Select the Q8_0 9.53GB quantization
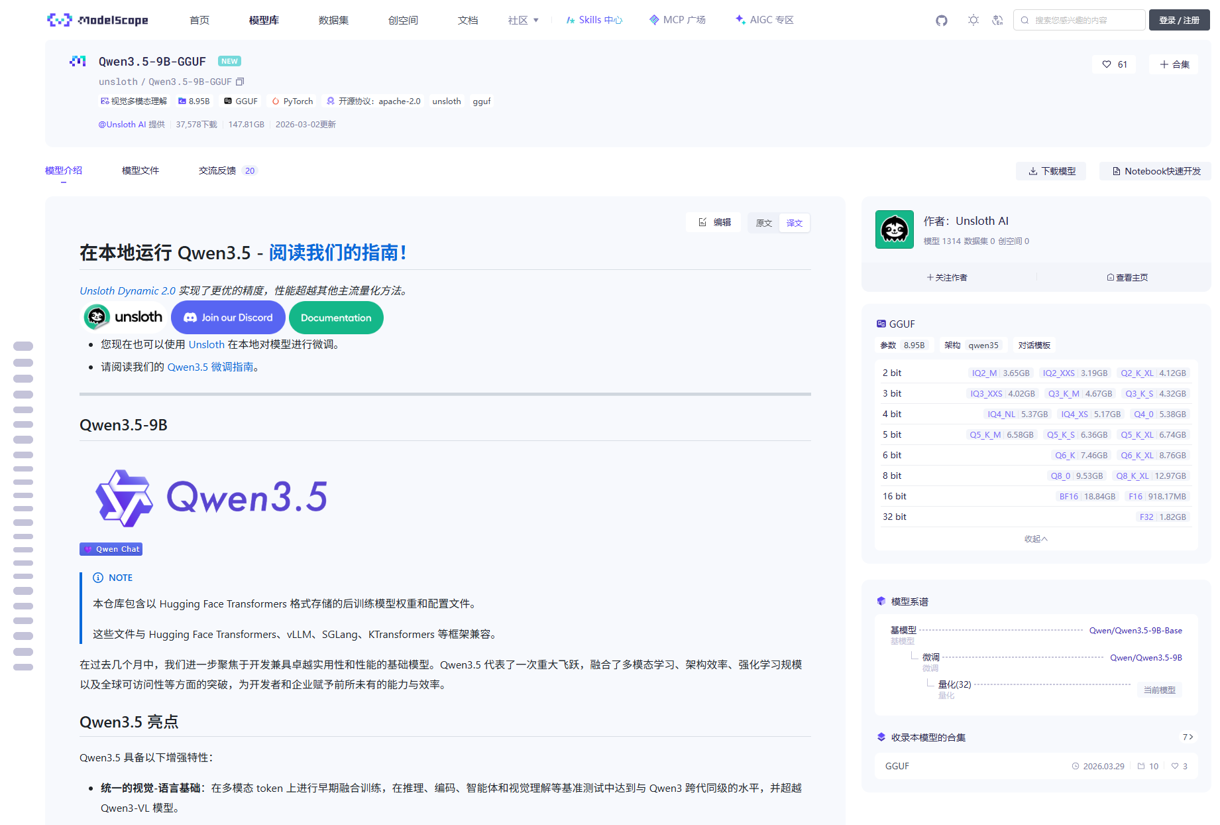Image resolution: width=1220 pixels, height=825 pixels. 1077,476
